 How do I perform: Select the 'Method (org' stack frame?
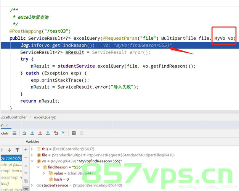click(x=11, y=189)
